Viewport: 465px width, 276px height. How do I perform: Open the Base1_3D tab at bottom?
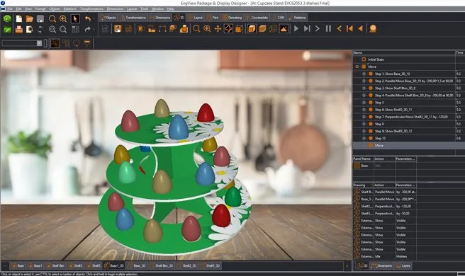pos(114,265)
